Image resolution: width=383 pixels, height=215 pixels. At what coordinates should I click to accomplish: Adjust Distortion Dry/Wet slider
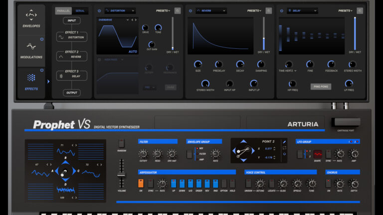[173, 33]
